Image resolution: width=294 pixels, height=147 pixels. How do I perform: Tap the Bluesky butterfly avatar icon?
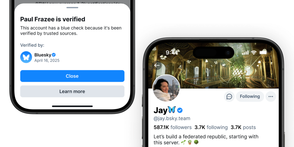pos(26,57)
